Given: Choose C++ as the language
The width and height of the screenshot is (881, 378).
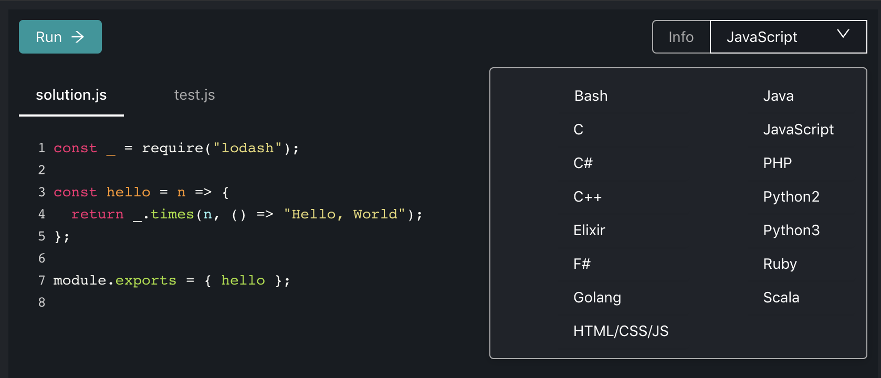Looking at the screenshot, I should [588, 197].
